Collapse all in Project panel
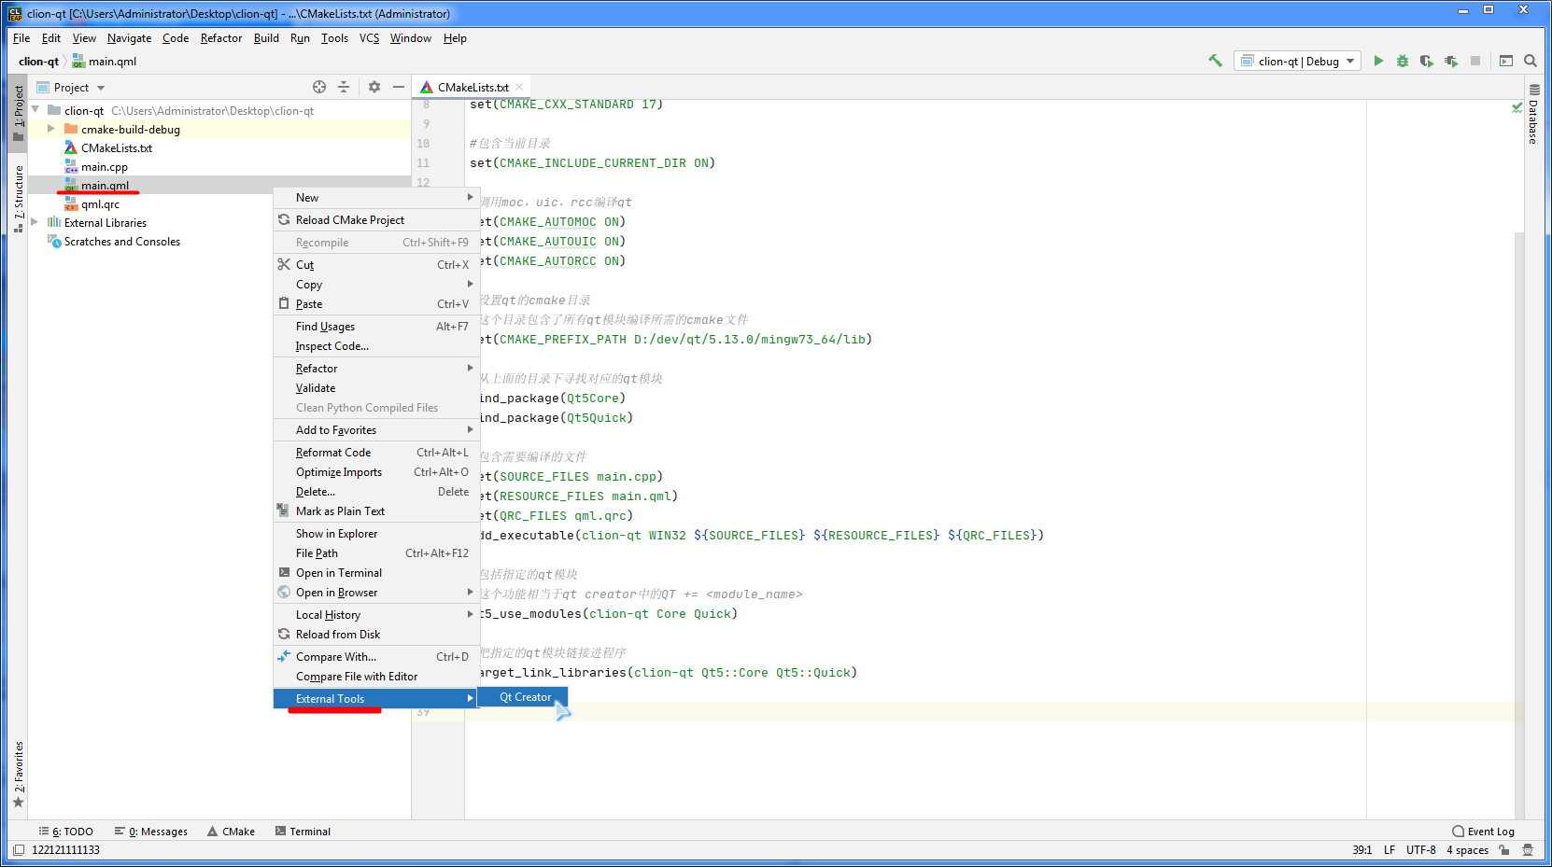 pyautogui.click(x=344, y=87)
